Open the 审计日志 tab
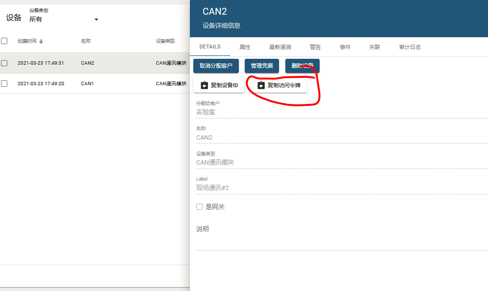The width and height of the screenshot is (488, 291). click(410, 47)
